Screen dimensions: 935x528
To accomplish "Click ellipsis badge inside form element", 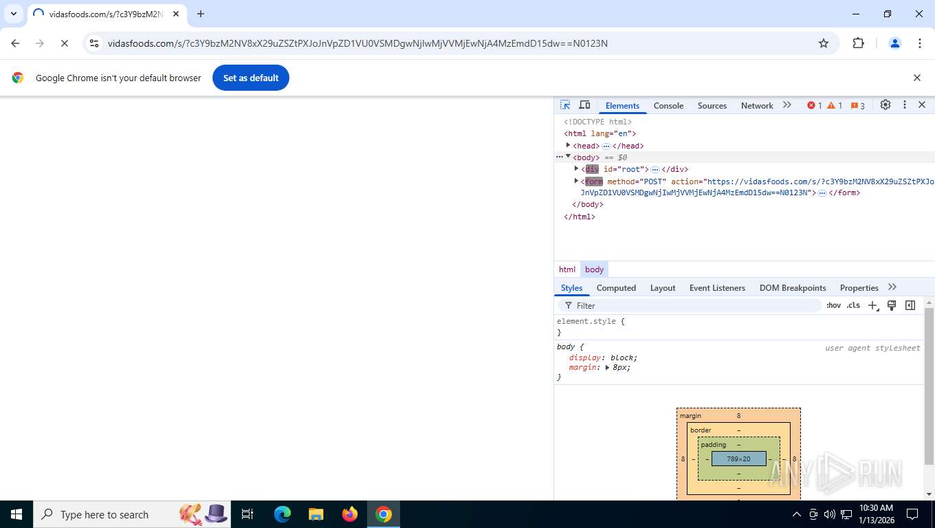I will 822,193.
